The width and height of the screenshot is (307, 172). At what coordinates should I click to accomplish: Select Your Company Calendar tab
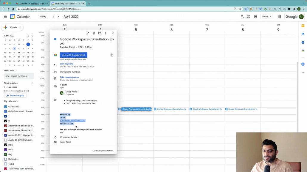click(x=68, y=4)
